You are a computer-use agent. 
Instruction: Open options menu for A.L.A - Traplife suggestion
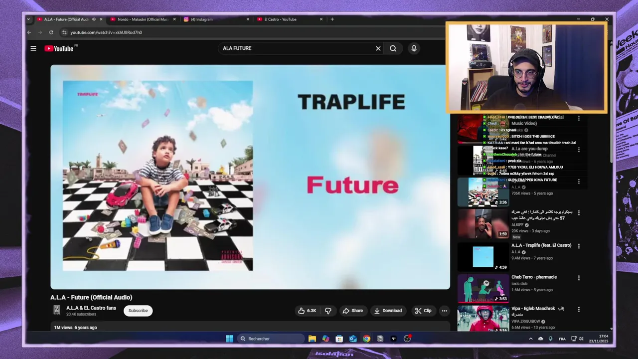coord(579,246)
